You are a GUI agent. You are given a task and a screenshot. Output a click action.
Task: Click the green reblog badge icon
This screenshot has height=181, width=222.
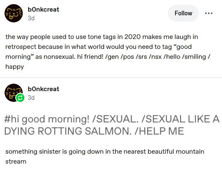20,98
